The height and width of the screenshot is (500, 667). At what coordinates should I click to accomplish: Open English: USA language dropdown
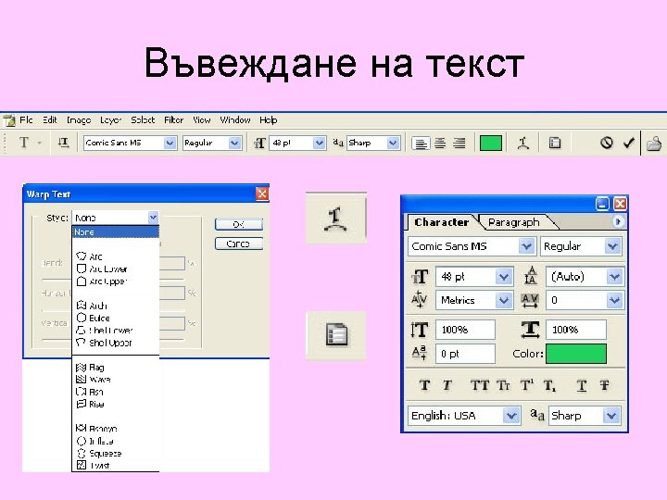pyautogui.click(x=511, y=416)
